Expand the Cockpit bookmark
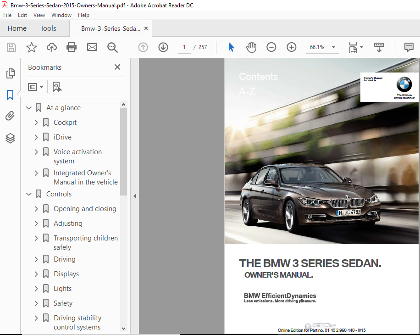This screenshot has width=420, height=335. [36, 123]
